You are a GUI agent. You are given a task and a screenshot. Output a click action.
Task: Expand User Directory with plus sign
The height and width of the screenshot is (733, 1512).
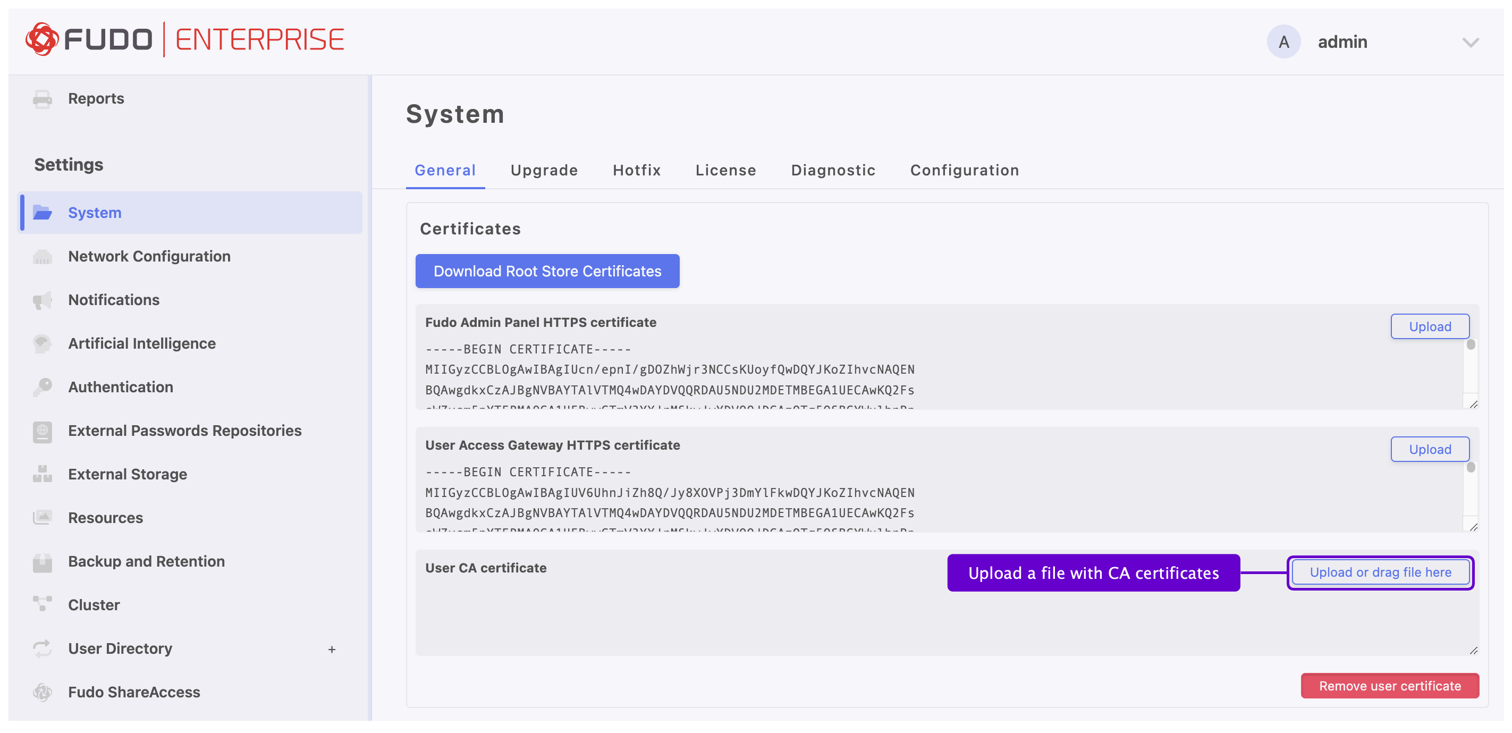point(332,649)
